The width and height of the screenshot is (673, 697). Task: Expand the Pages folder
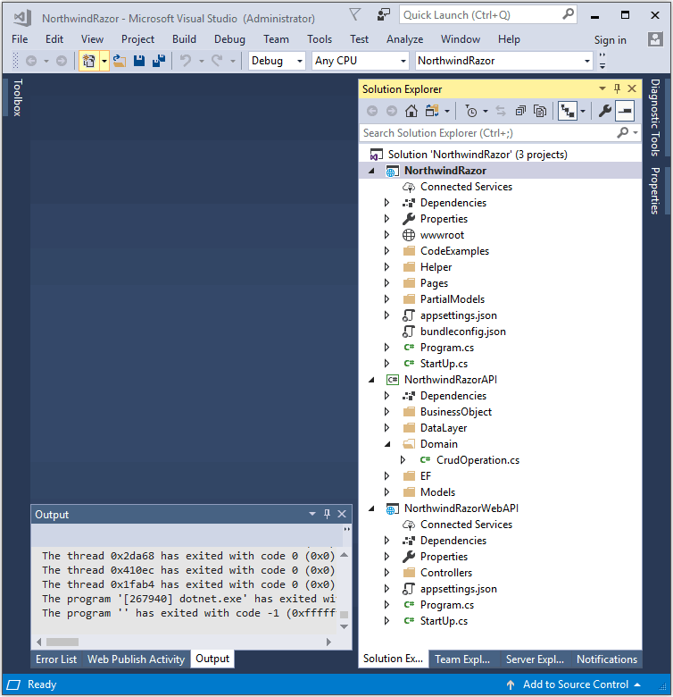tap(386, 283)
